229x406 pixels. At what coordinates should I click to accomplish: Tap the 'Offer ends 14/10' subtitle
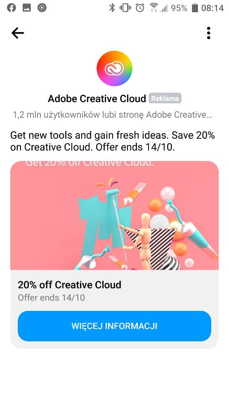51,298
